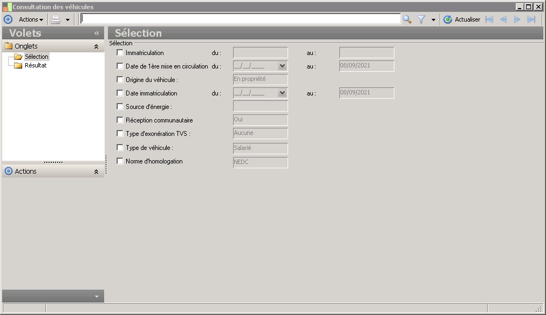Click the 'Salarié' vehicle type field
Image resolution: width=546 pixels, height=315 pixels.
click(x=261, y=148)
